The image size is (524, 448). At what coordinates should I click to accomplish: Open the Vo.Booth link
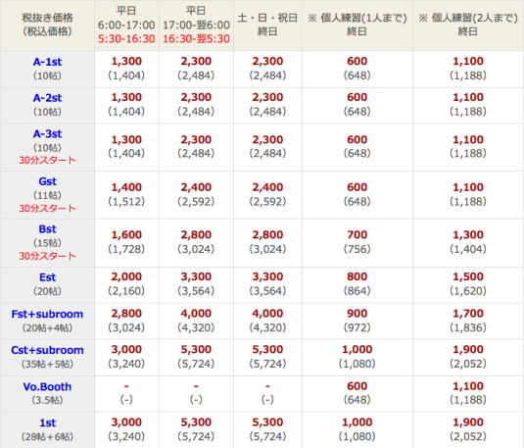pos(47,387)
